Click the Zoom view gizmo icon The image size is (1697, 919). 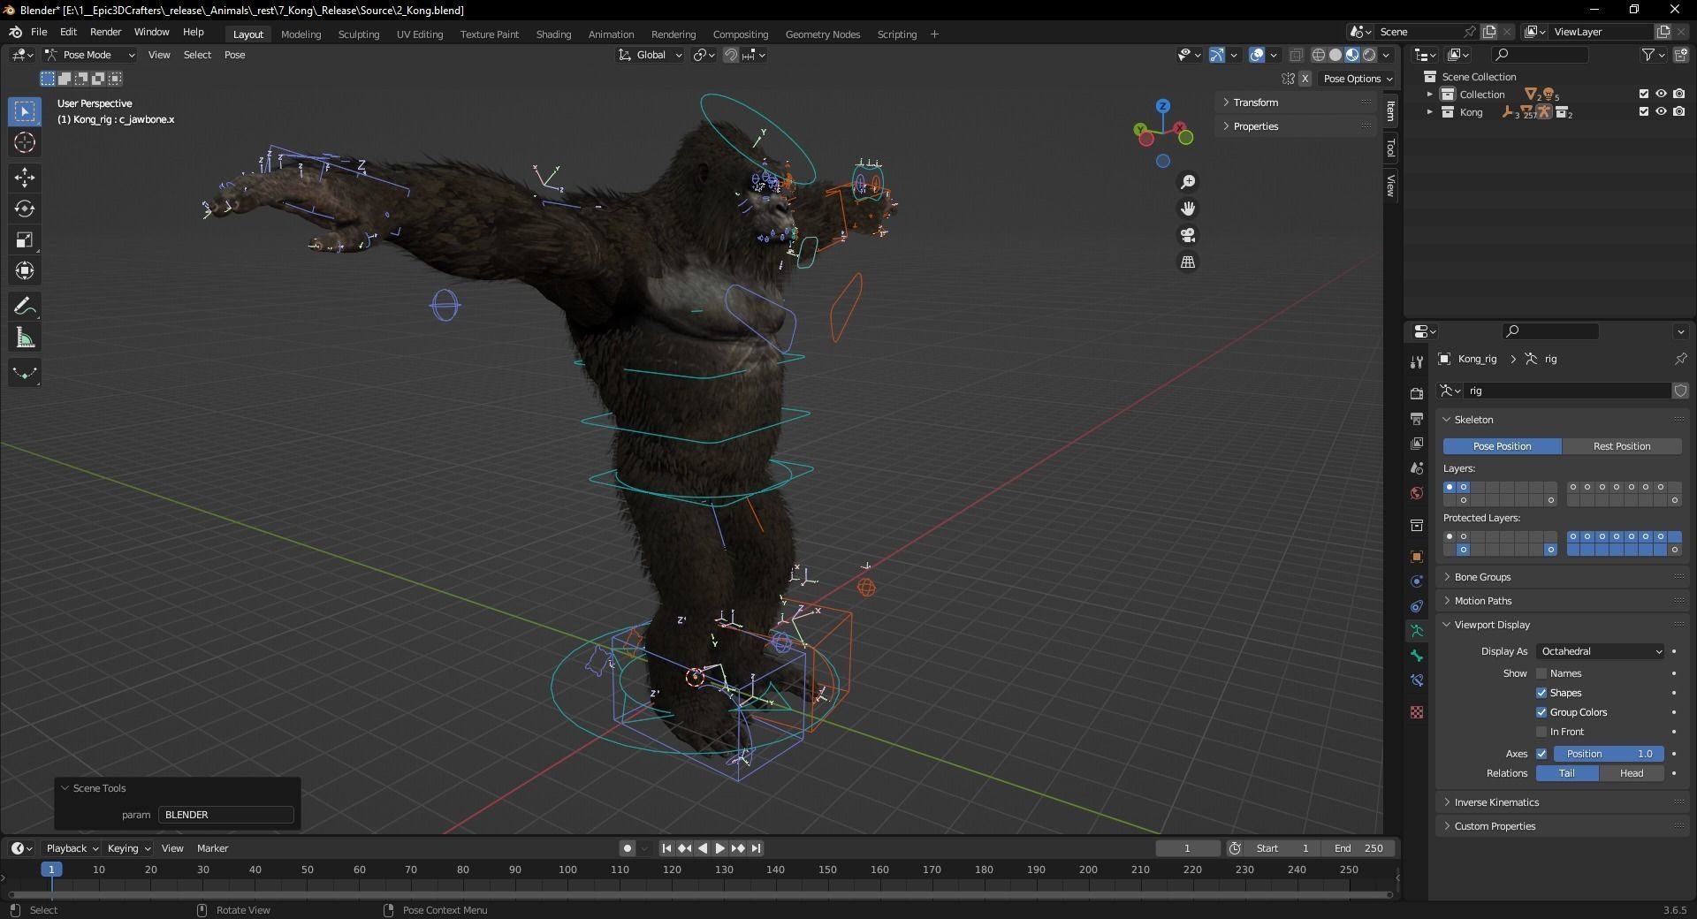(1188, 182)
